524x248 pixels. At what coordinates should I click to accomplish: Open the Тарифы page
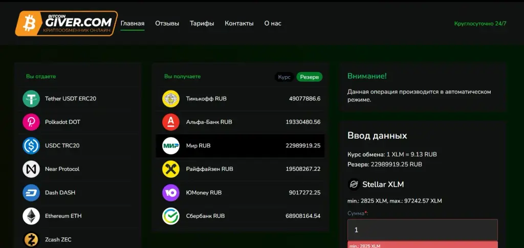click(202, 24)
